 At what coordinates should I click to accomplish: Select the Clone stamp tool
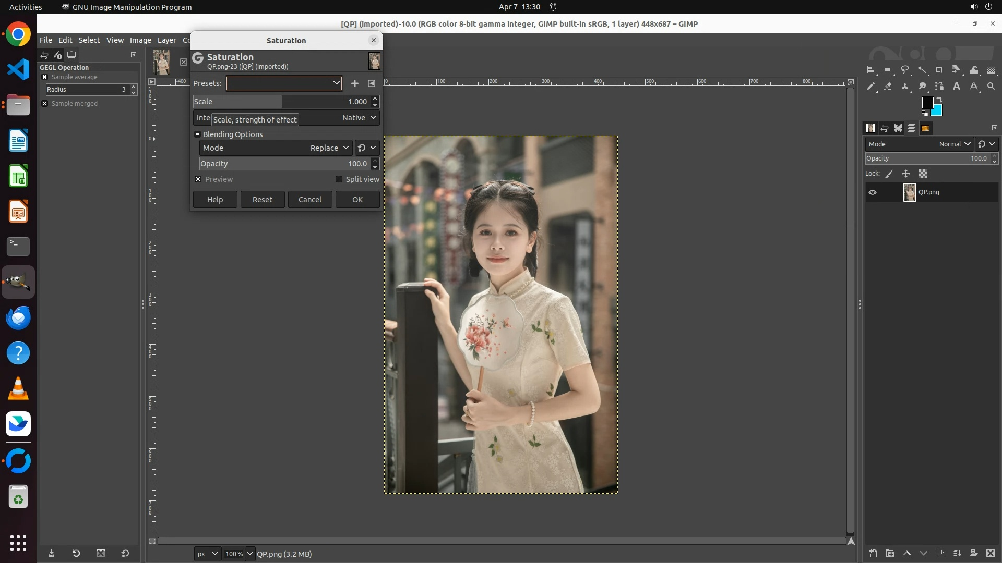click(905, 87)
